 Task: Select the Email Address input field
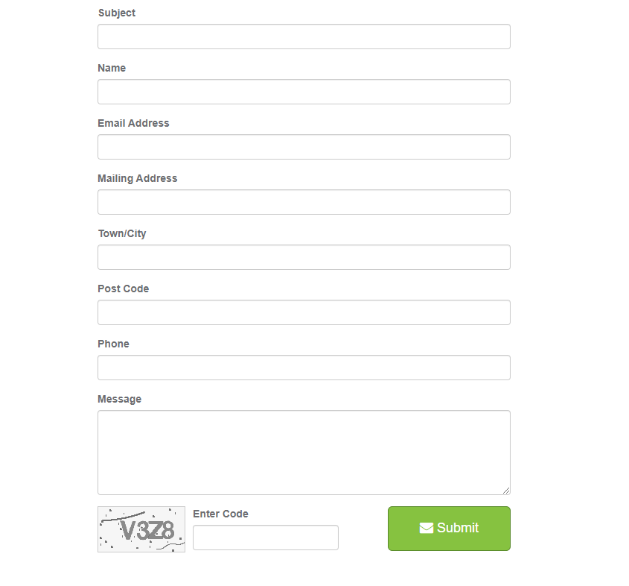point(304,147)
